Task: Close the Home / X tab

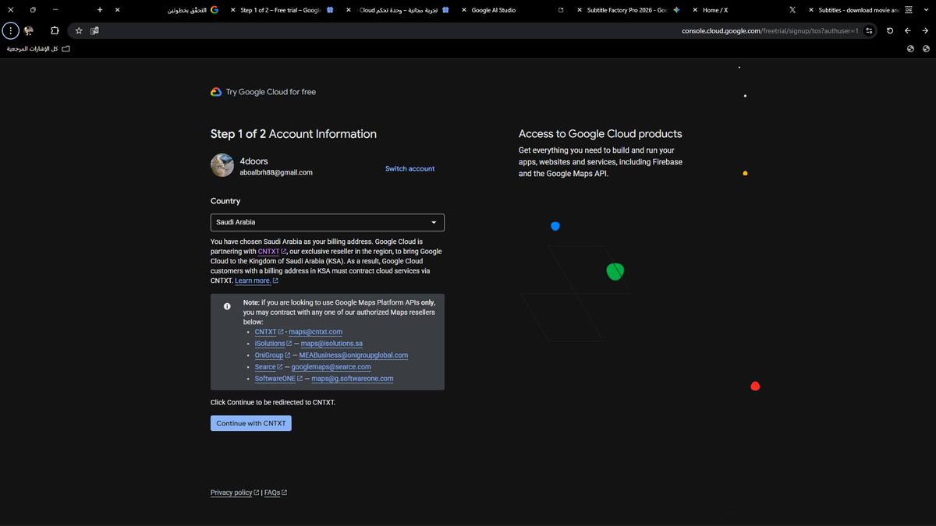Action: pyautogui.click(x=695, y=10)
